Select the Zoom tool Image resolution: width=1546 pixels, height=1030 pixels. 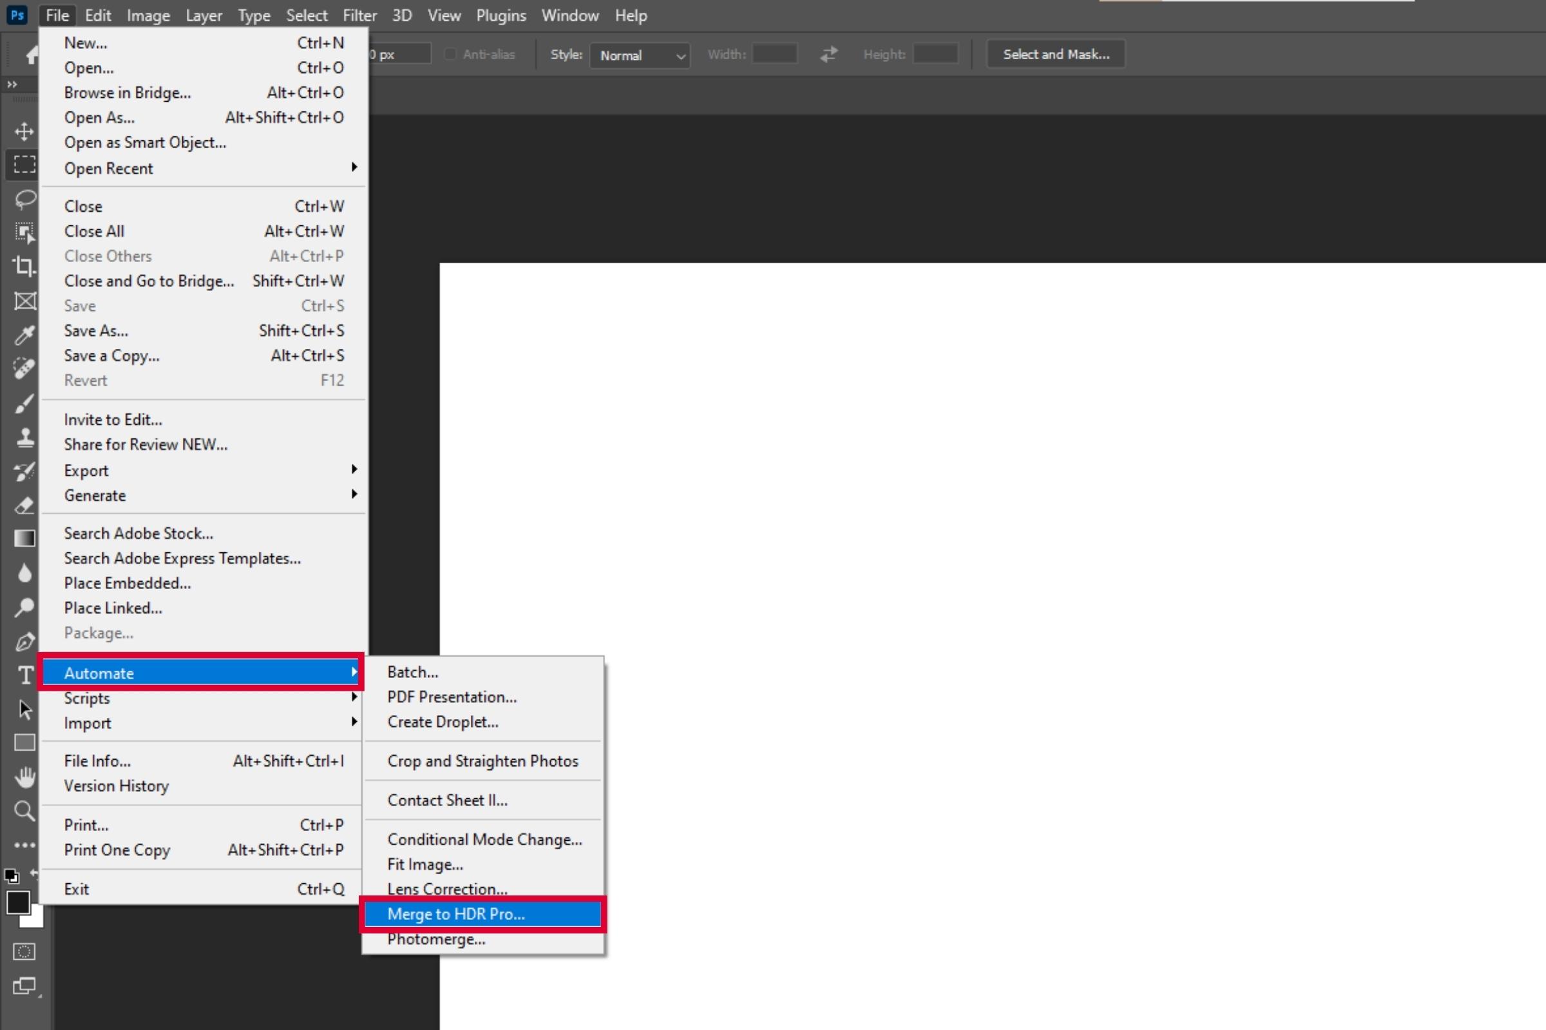coord(24,811)
